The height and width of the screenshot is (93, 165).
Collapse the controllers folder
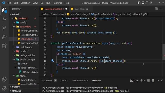[x=25, y=27]
